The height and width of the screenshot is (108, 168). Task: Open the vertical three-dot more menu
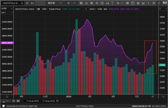tap(148, 3)
